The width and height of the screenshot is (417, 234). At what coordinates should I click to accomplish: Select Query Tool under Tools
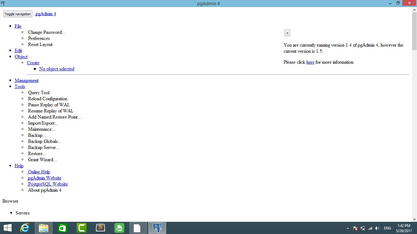click(x=39, y=93)
